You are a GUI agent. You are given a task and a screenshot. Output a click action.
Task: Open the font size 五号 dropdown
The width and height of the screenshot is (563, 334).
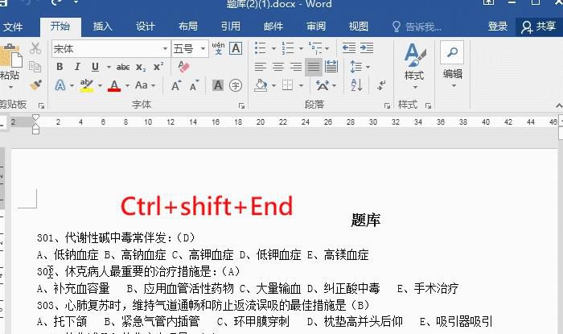[203, 48]
